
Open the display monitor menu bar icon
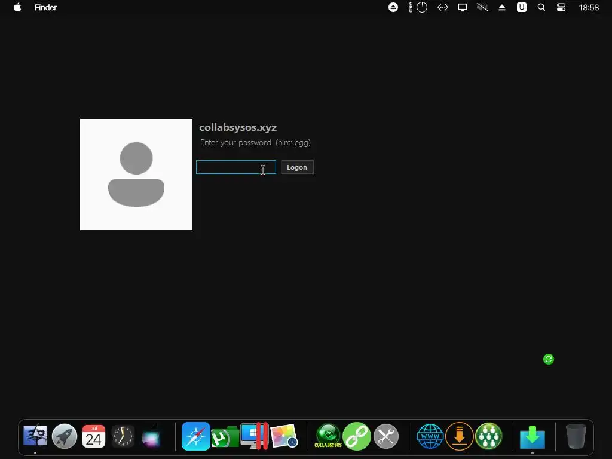tap(463, 7)
